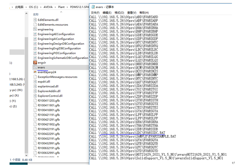235x165 pixels.
Task: Click AVEVA in the address path
Action: pos(48,7)
